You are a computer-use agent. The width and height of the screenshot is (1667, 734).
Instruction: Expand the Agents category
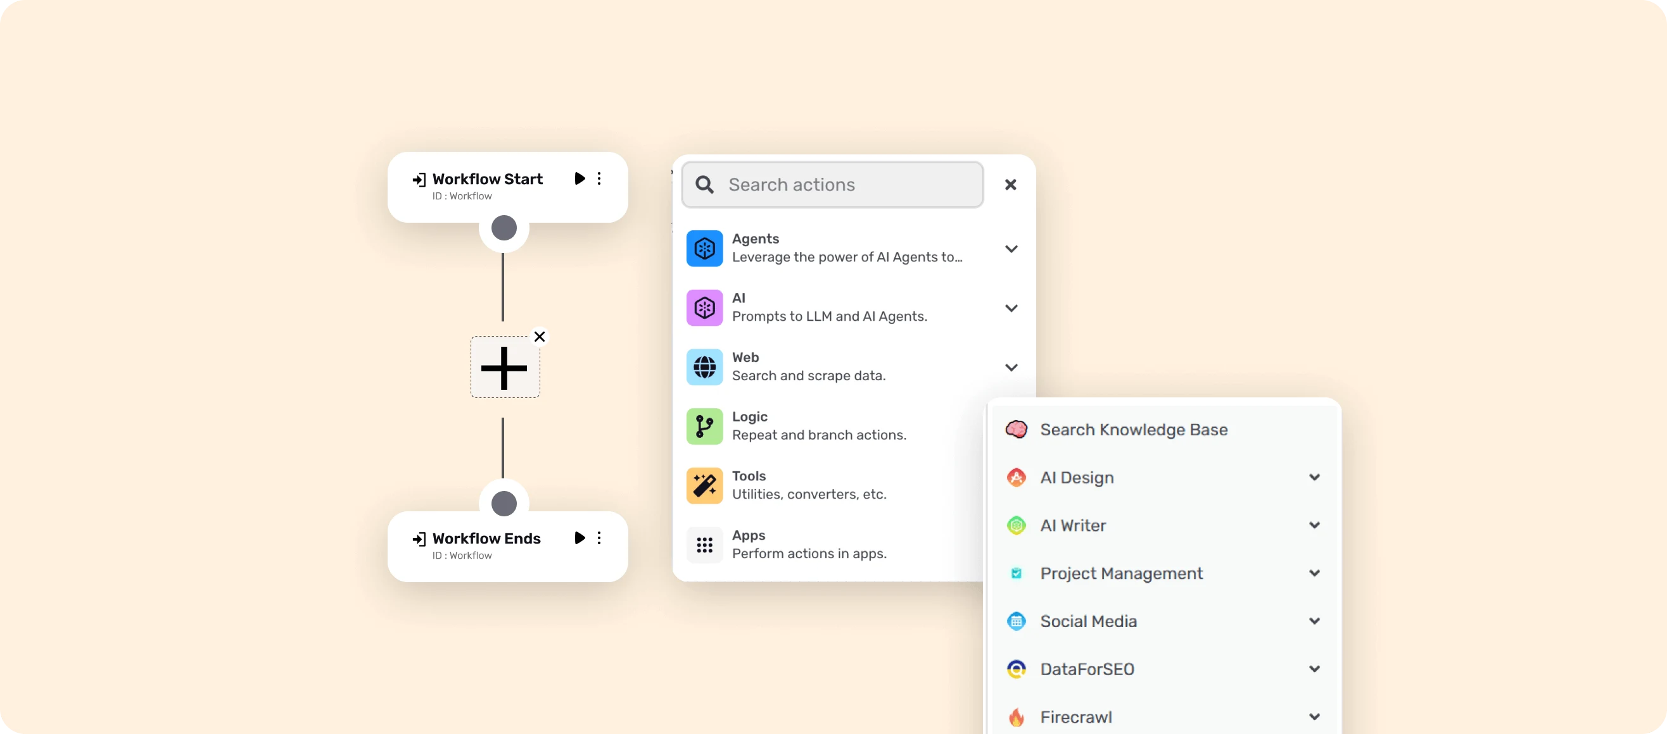coord(1011,248)
